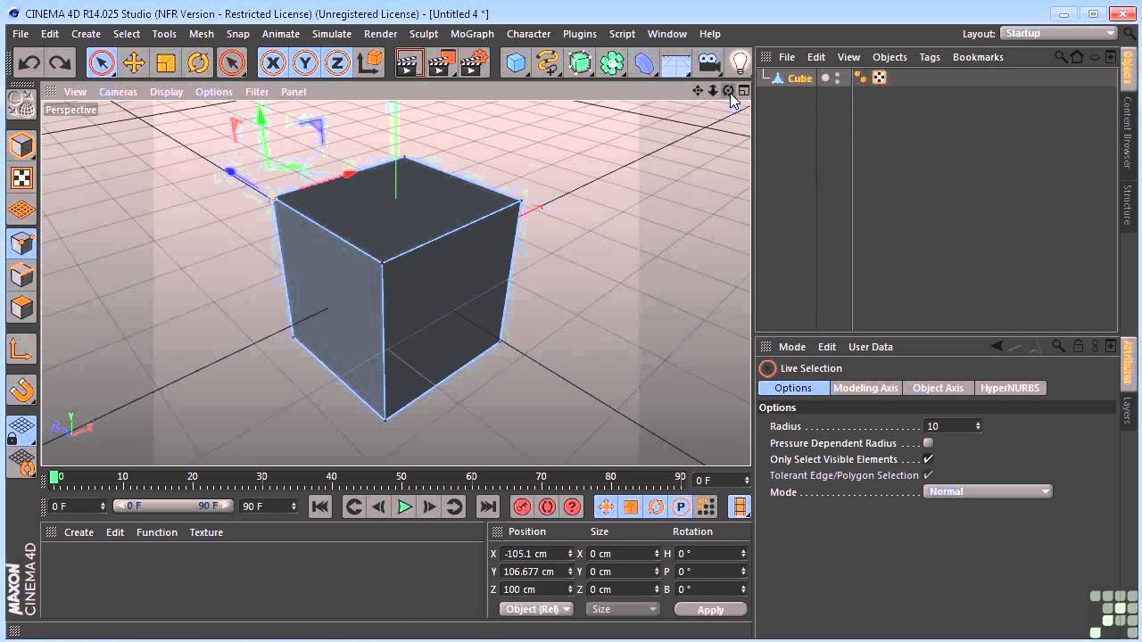1142x642 pixels.
Task: Go to the start of animation
Action: click(320, 507)
